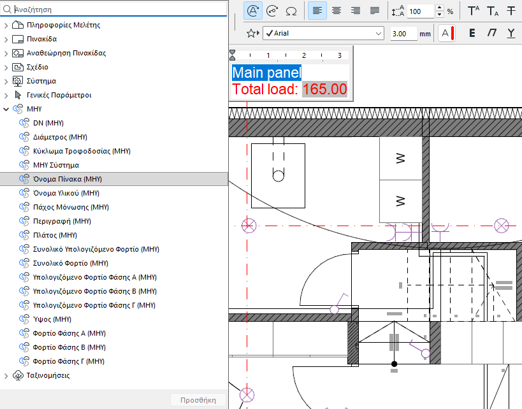This screenshot has height=409, width=522.
Task: Apply subscript text formatting
Action: click(493, 11)
